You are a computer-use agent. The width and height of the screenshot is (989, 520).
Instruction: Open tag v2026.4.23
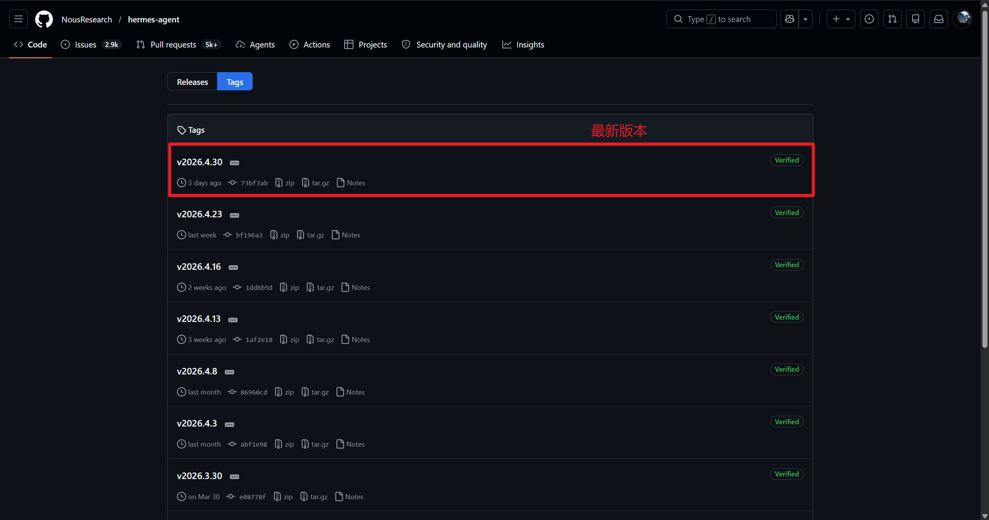pyautogui.click(x=199, y=214)
